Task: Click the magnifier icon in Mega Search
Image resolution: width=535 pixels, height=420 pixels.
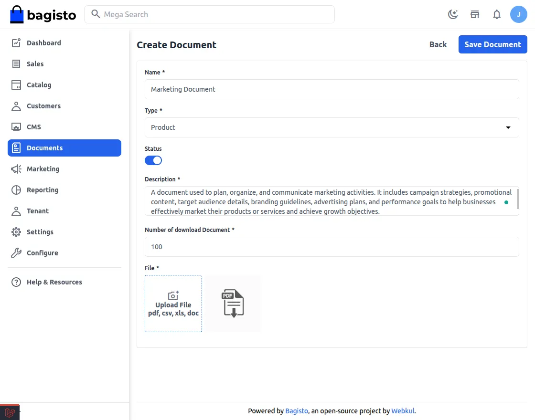Action: [x=96, y=14]
